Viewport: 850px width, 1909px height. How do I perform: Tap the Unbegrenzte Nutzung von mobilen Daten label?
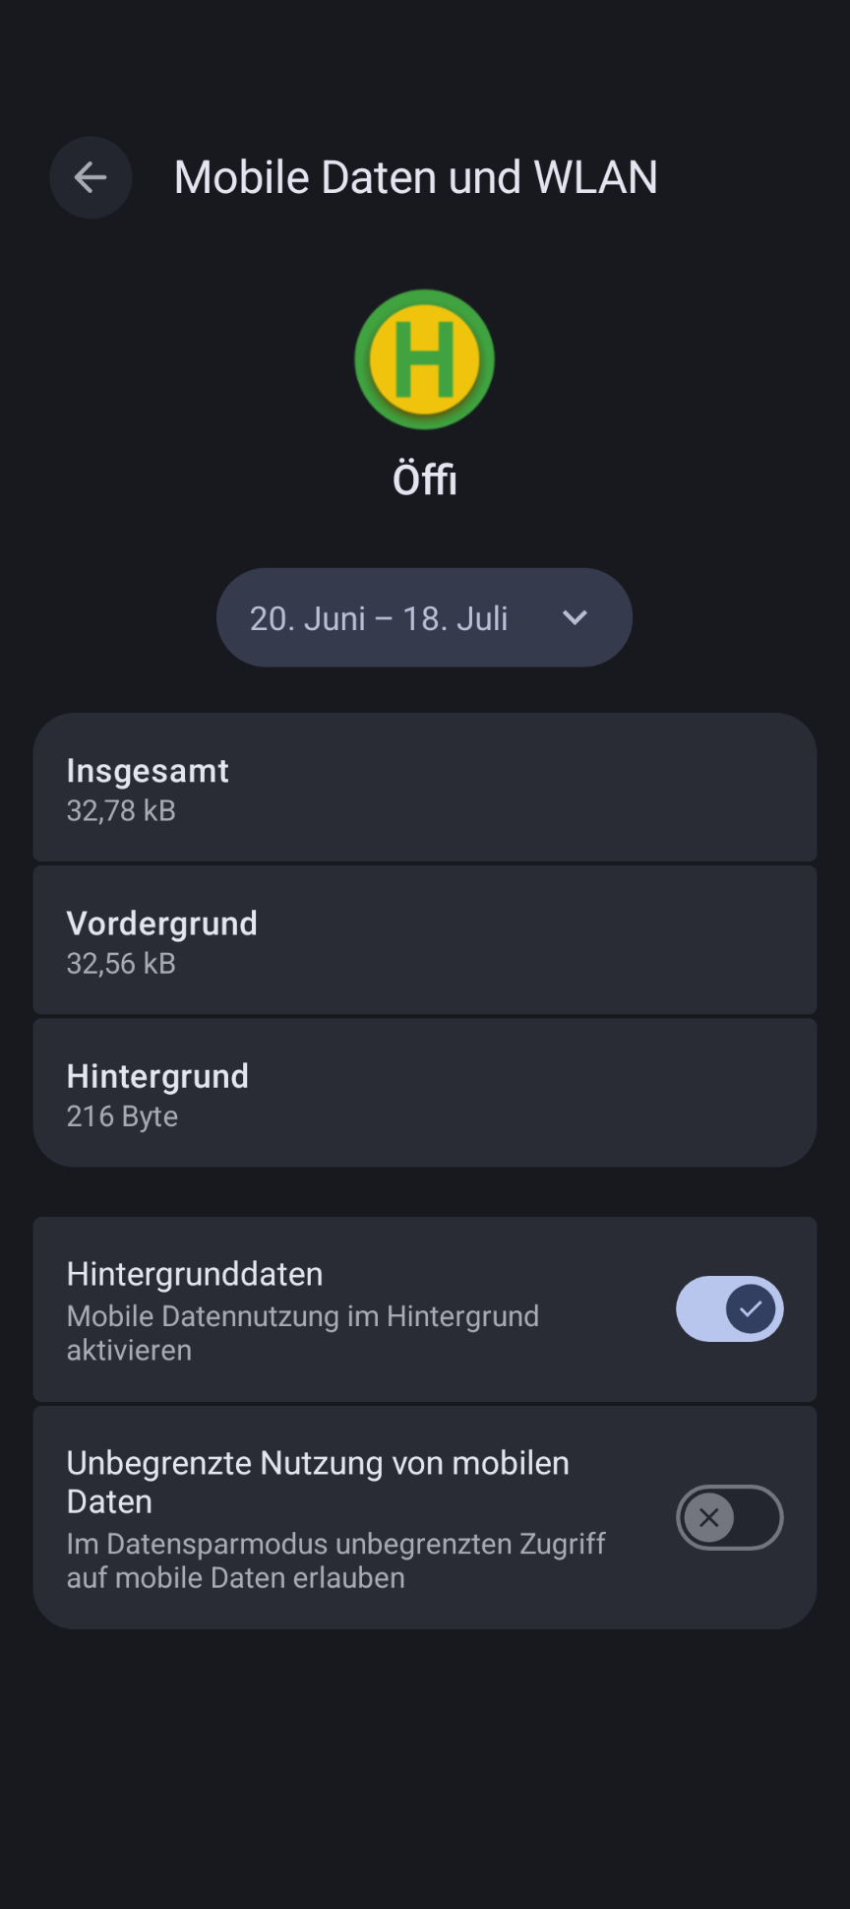(x=318, y=1482)
